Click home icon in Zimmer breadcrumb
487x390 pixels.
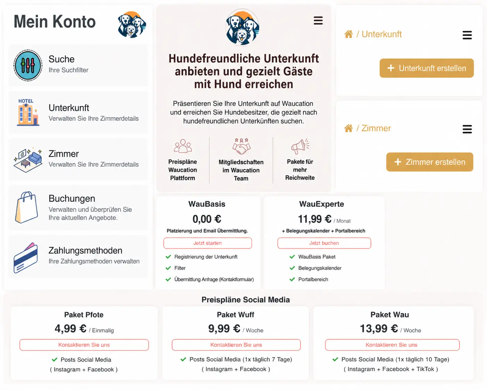point(348,128)
